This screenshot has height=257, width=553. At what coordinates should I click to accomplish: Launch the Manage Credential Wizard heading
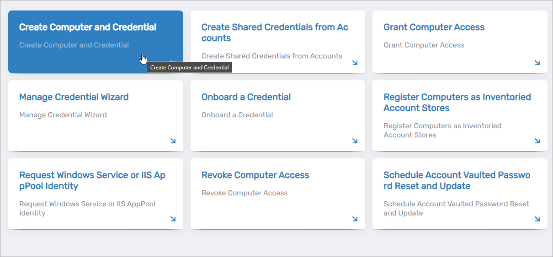(74, 97)
